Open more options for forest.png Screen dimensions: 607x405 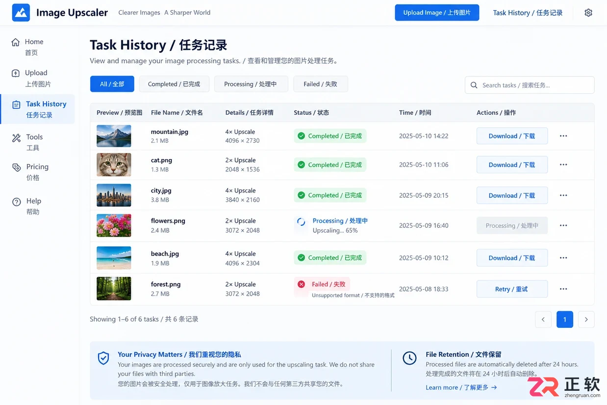563,289
